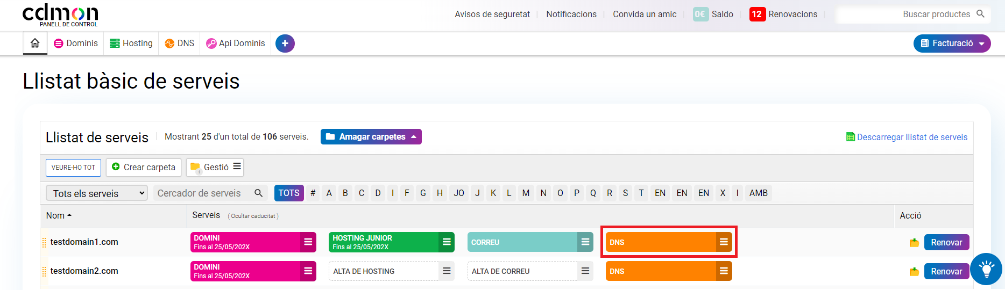Sort the list by Nom column
The height and width of the screenshot is (290, 1005).
click(x=59, y=215)
